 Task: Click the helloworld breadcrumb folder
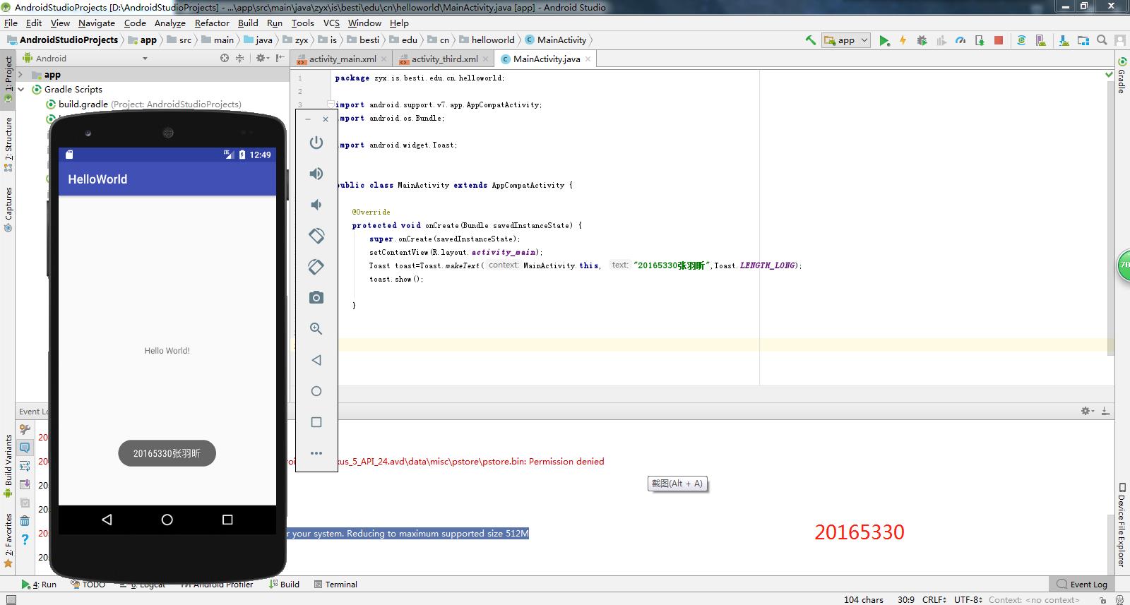pos(487,40)
